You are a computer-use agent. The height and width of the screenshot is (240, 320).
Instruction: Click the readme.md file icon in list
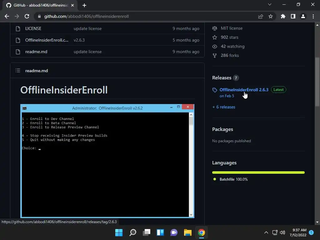(18, 52)
